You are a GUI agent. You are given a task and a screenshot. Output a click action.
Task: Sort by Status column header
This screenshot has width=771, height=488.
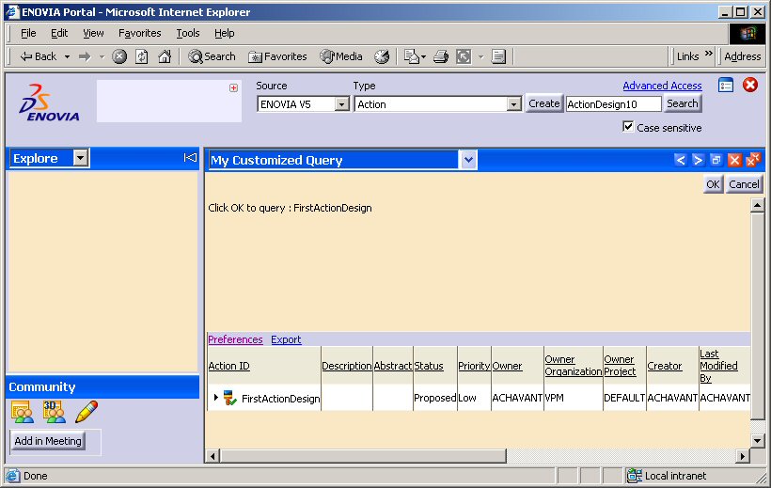pyautogui.click(x=429, y=366)
